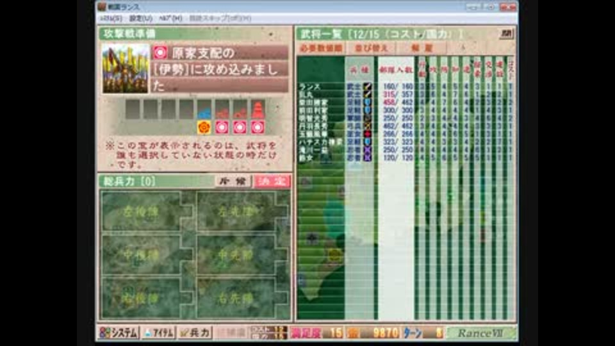Click the blue army marker above the orange crest
The image size is (615, 346).
coord(204,113)
